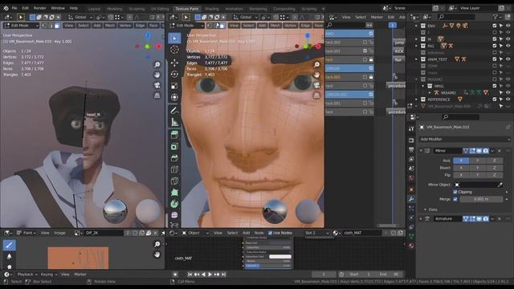Pick mirror object with eyedropper
Image resolution: width=514 pixels, height=289 pixels.
500,185
